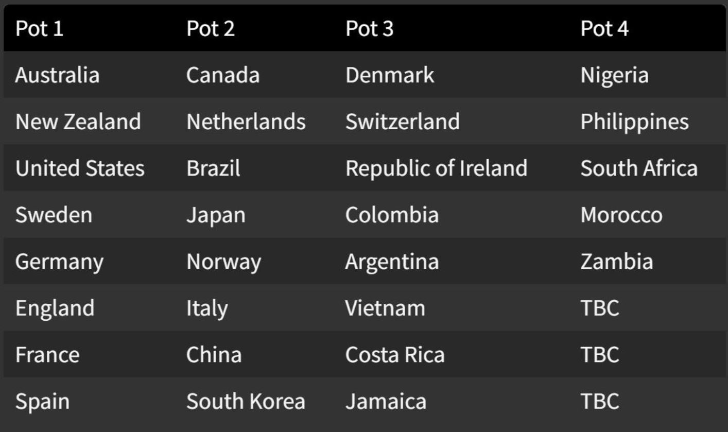The image size is (728, 432).
Task: Click the Pot 1 column header
Action: click(40, 28)
